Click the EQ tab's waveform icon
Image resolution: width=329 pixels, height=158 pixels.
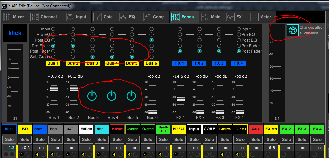click(123, 17)
